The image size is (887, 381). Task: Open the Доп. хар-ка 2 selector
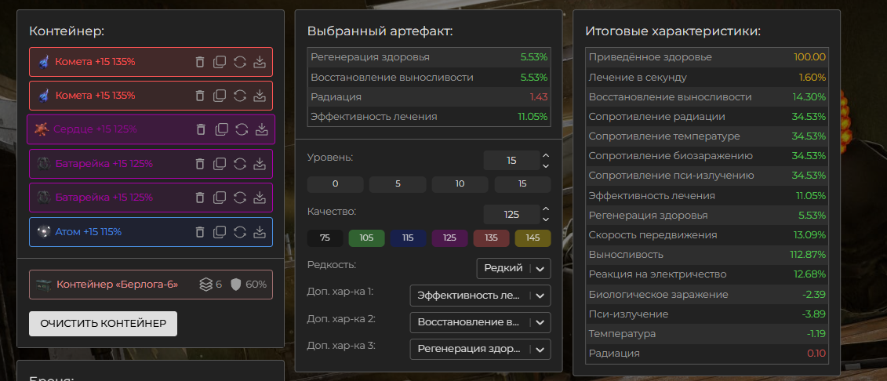point(480,322)
